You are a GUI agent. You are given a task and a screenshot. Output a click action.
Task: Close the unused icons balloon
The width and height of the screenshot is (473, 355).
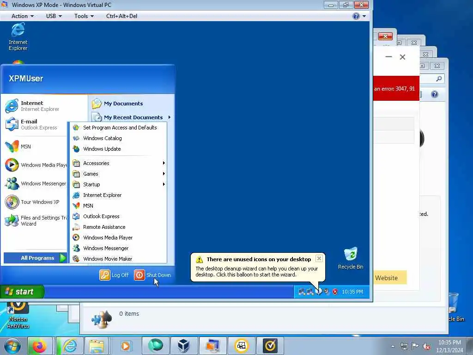point(319,258)
